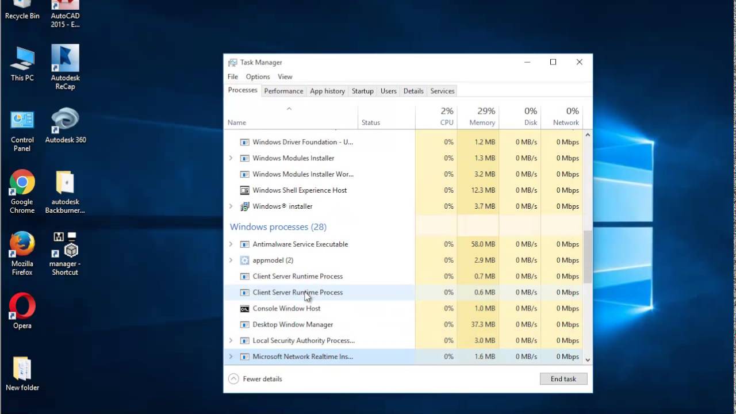Screen dimensions: 736x414
Task: Select the 0.7 MB Client Server Runtime Process
Action: point(404,277)
